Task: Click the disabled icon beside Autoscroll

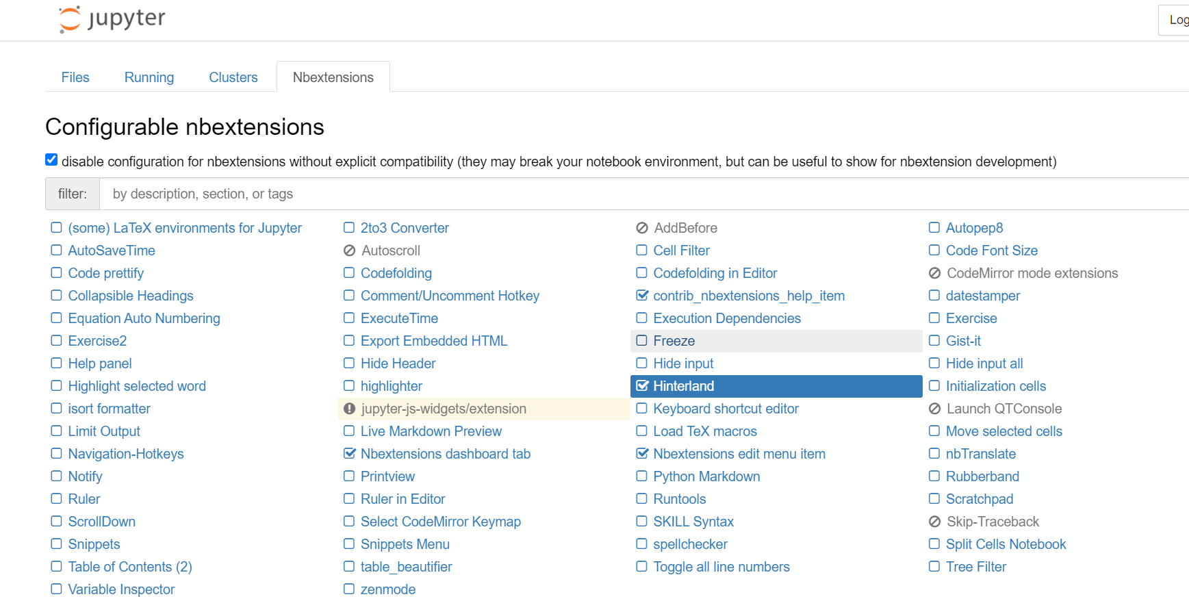Action: [350, 251]
